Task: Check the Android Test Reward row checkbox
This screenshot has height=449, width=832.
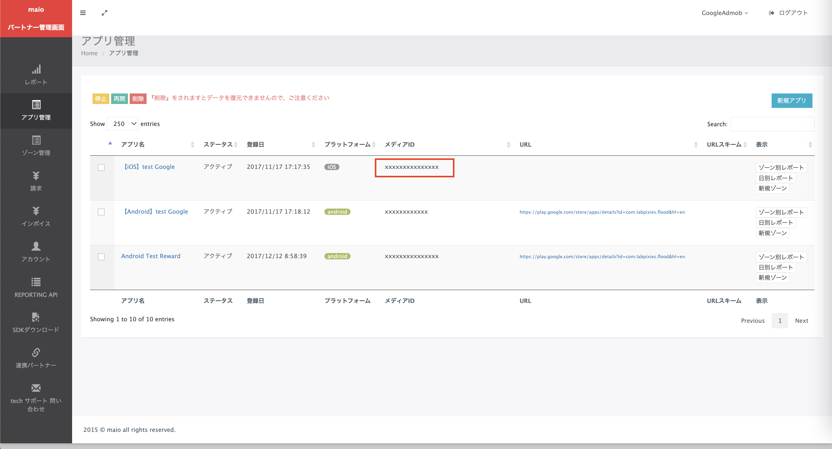Action: tap(102, 257)
